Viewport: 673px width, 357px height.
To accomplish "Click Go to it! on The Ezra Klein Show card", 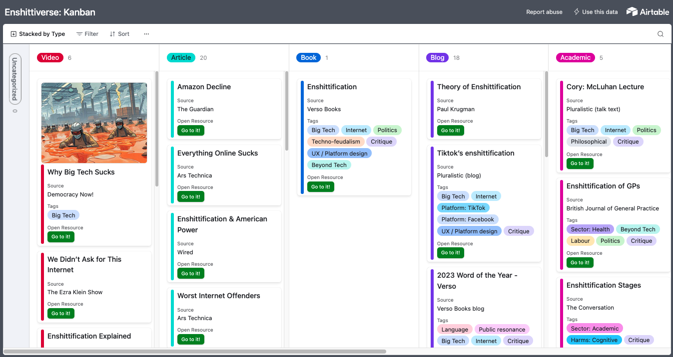I will 61,314.
